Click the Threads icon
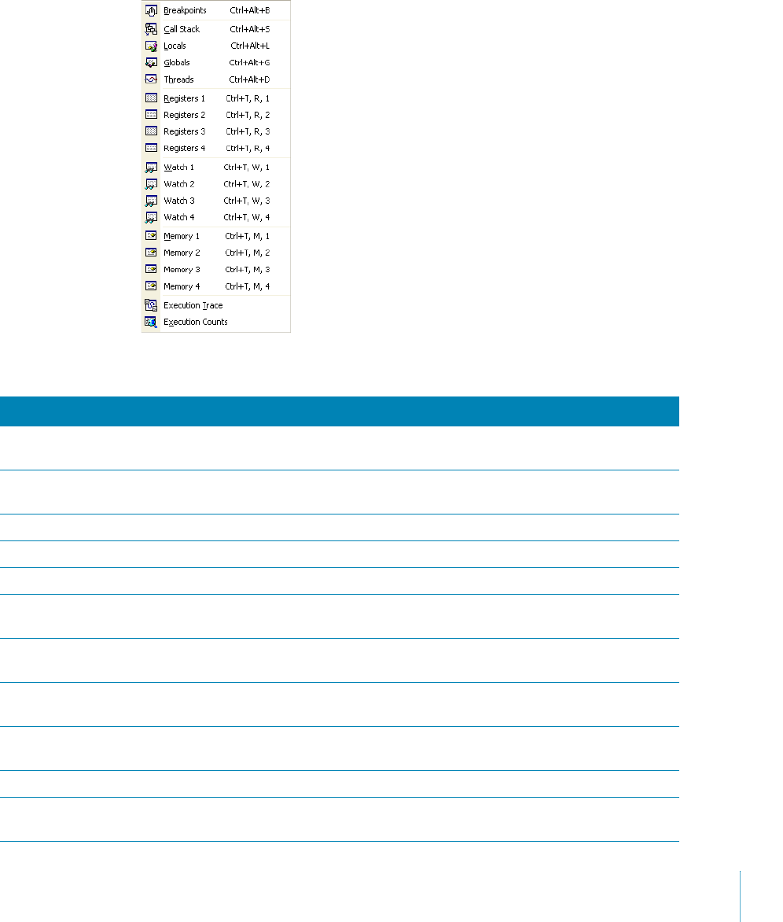The image size is (783, 922). coord(151,79)
